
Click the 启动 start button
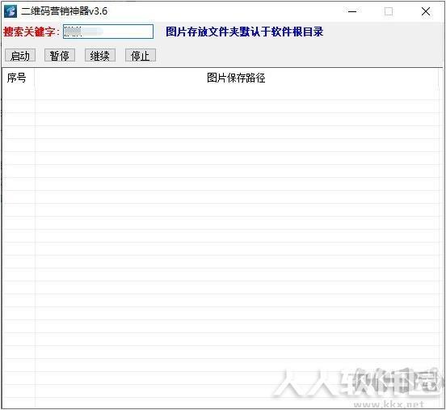(20, 55)
